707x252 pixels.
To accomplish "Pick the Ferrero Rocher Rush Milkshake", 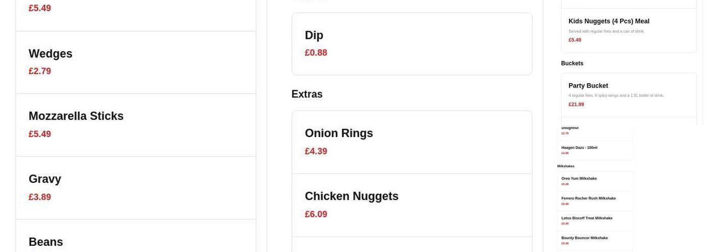I will 594,201.
